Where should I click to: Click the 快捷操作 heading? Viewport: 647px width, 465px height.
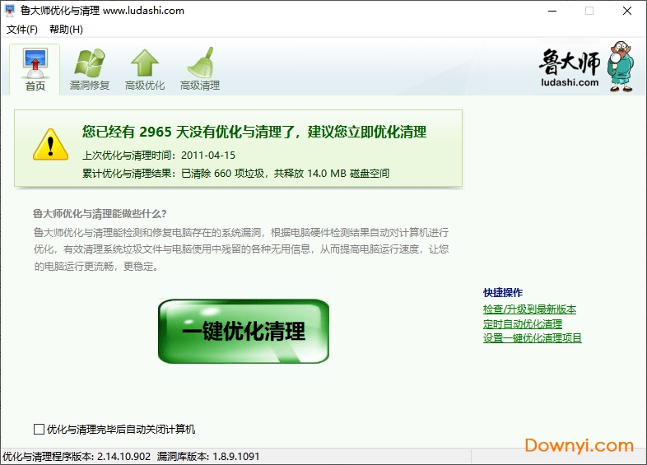[x=503, y=293]
